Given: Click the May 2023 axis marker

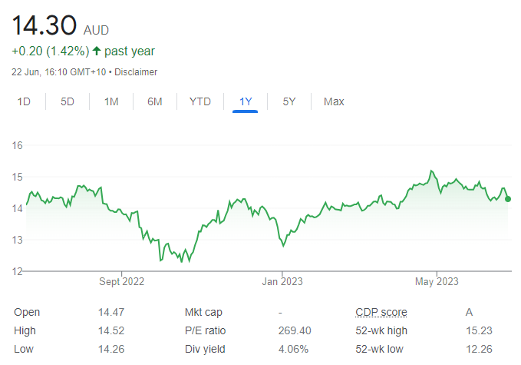Looking at the screenshot, I should (x=437, y=281).
